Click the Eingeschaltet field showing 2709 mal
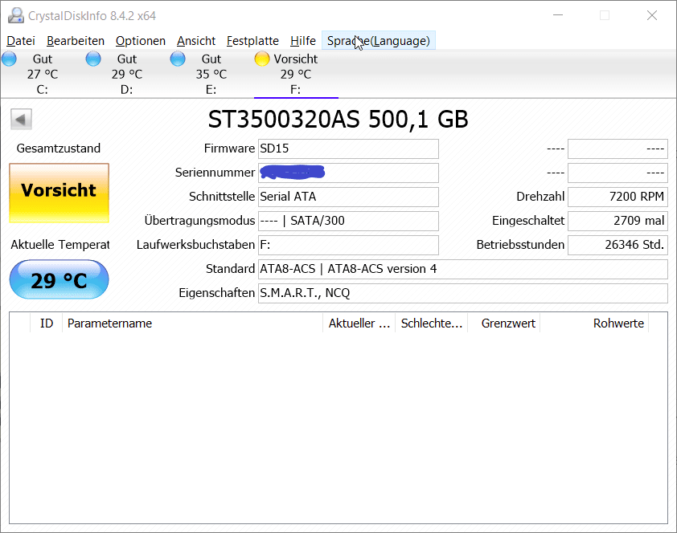The width and height of the screenshot is (677, 533). (618, 221)
